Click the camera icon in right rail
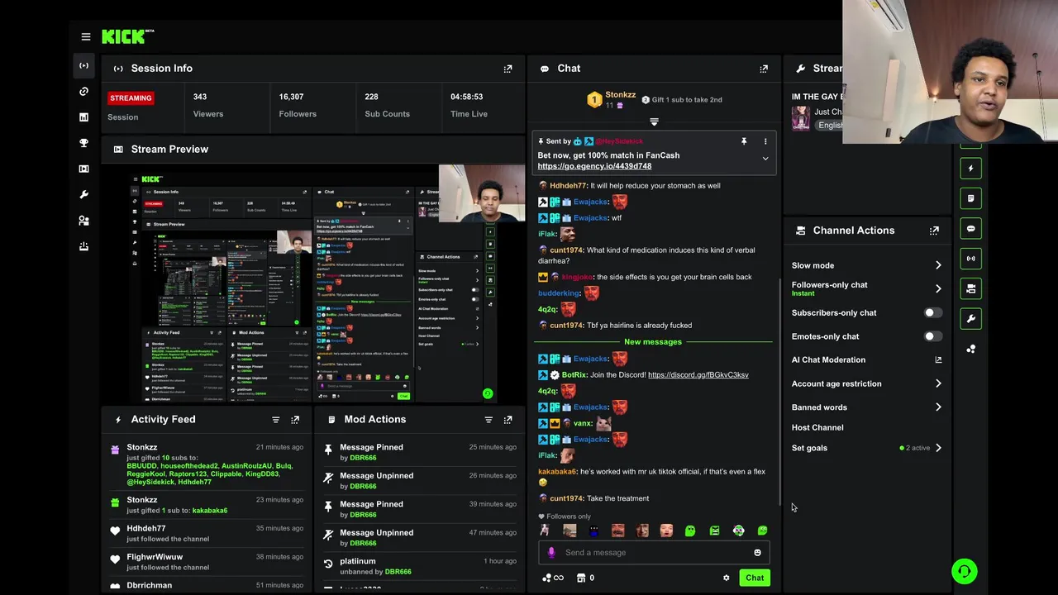 click(x=971, y=288)
